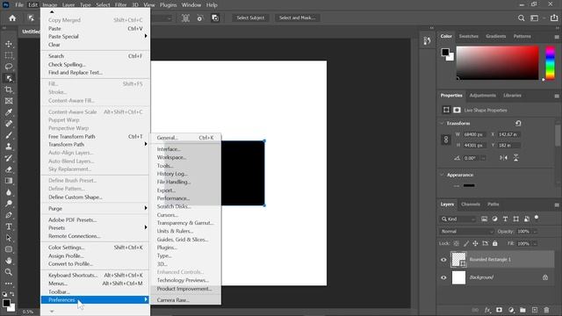
Task: Collapse the Transform section
Action: [x=442, y=123]
